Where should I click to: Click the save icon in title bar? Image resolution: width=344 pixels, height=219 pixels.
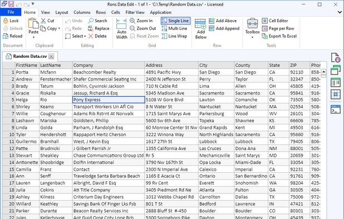click(11, 4)
